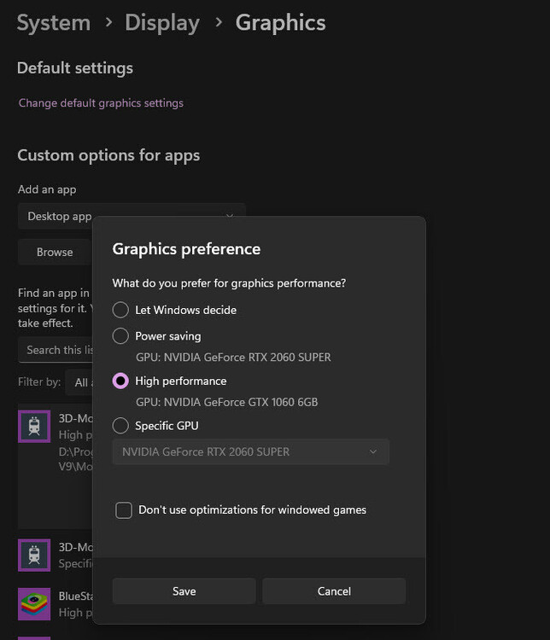Viewport: 550px width, 640px height.
Task: Save the graphics preference
Action: point(184,591)
